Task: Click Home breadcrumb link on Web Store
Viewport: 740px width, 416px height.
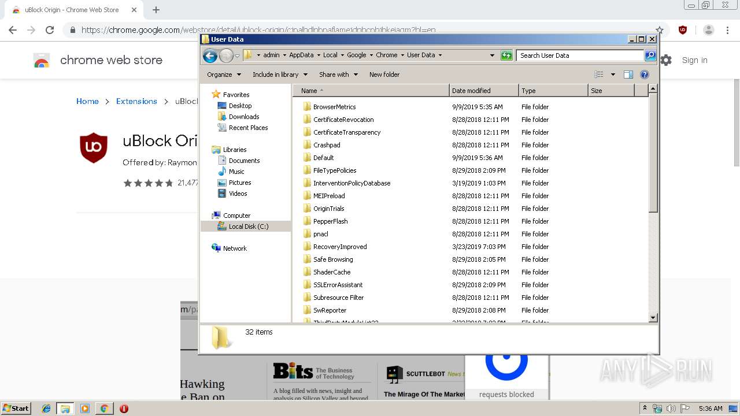Action: (87, 101)
